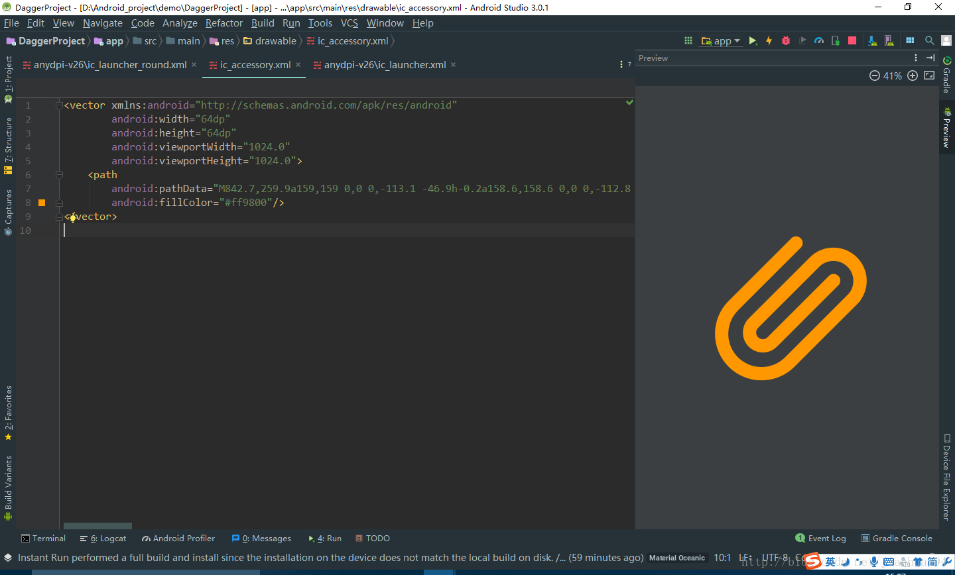Show hidden editor tabs list
This screenshot has height=575, width=955.
(625, 64)
